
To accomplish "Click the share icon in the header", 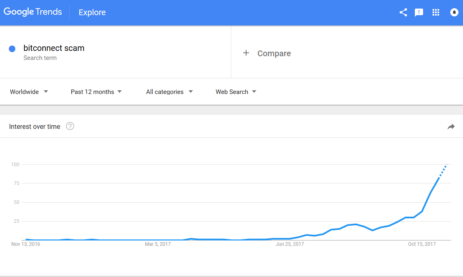I will point(403,12).
